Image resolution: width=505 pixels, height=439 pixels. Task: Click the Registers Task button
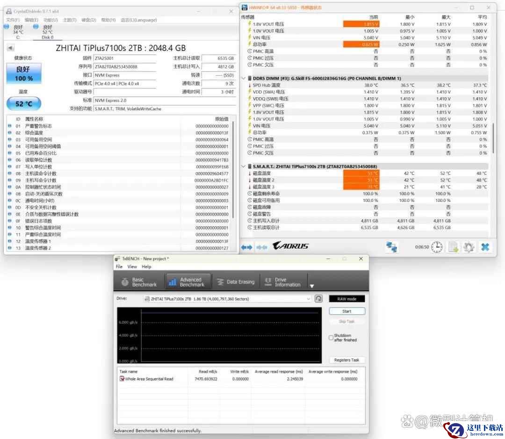pos(346,360)
